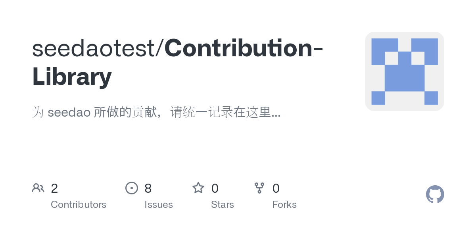
Task: Click the Issues label
Action: (x=159, y=205)
